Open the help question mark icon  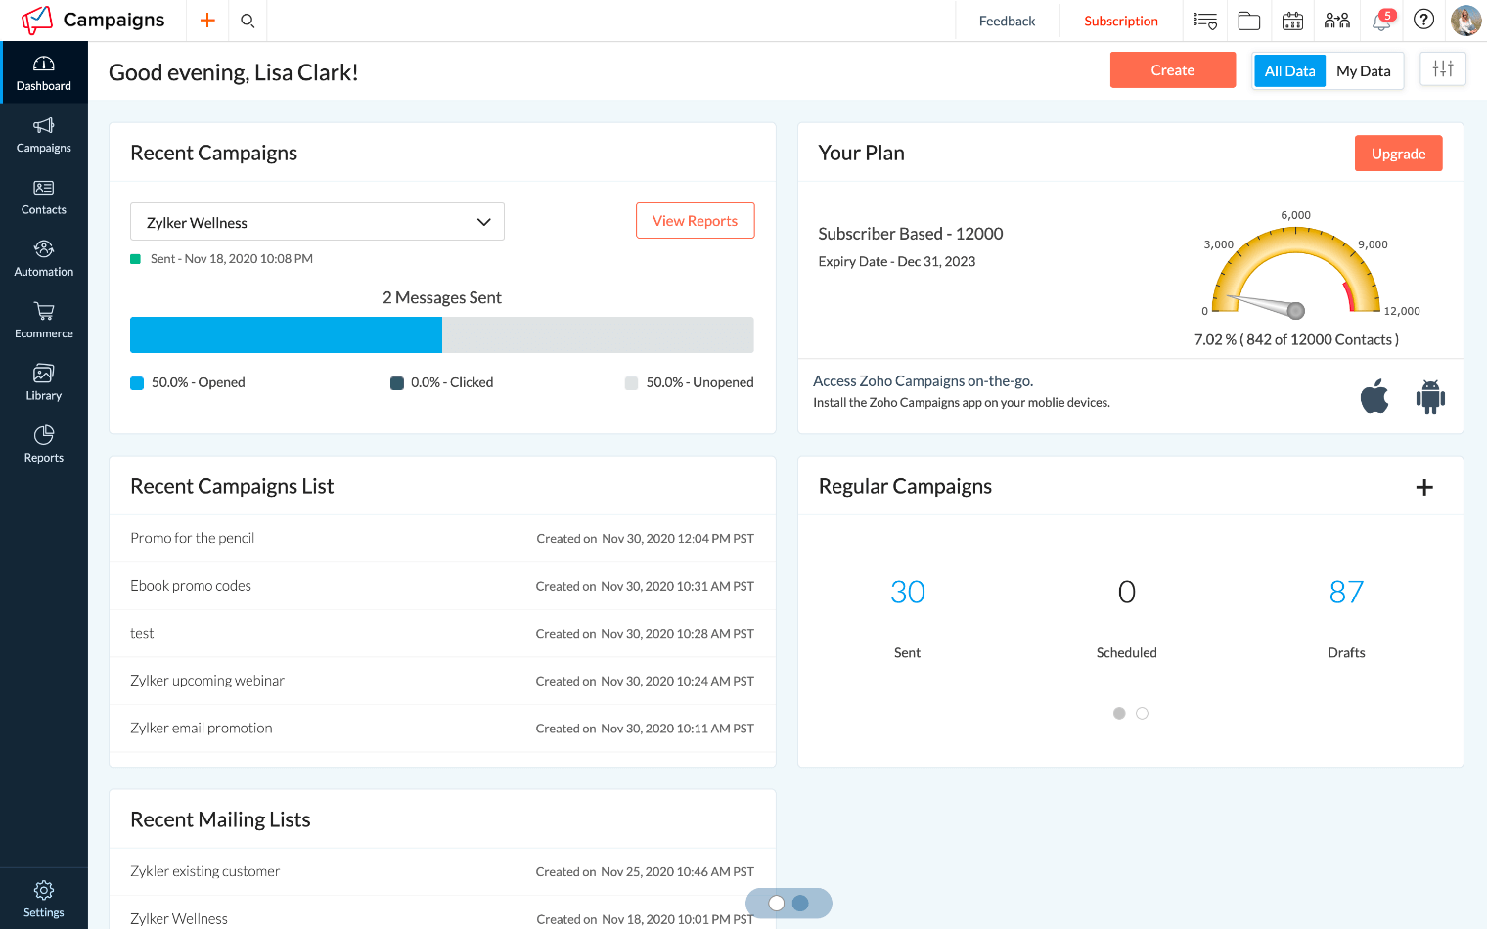tap(1424, 20)
